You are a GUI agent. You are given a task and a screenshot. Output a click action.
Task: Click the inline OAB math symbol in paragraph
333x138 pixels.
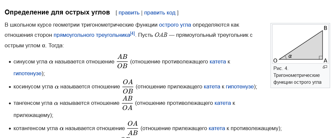[x=161, y=35]
